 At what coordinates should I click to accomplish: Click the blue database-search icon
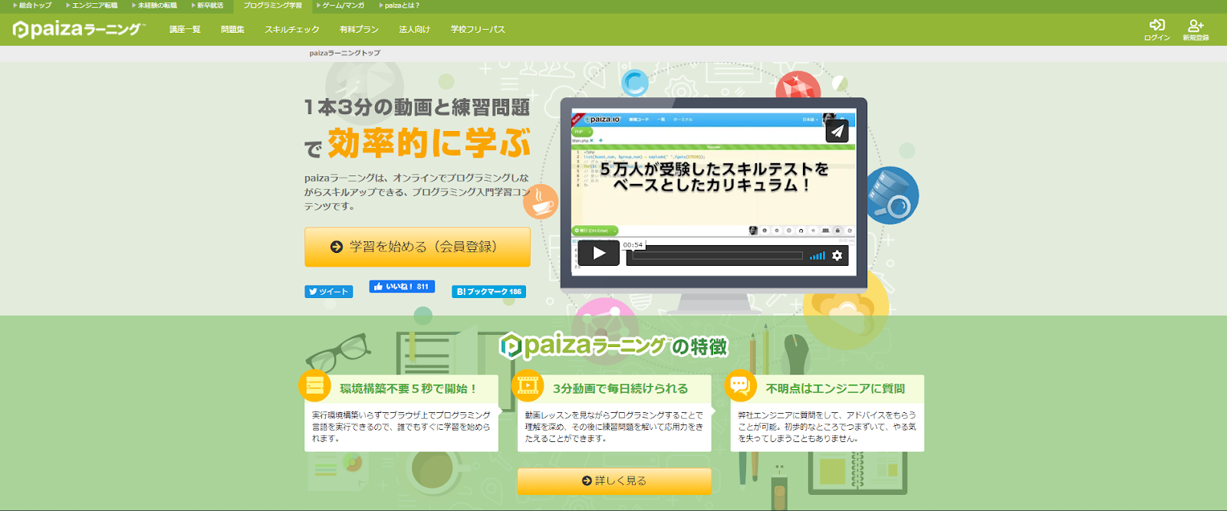click(x=893, y=195)
